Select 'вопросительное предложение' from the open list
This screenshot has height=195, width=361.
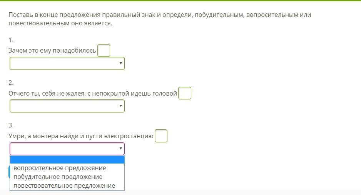[60, 168]
